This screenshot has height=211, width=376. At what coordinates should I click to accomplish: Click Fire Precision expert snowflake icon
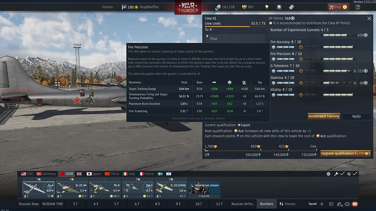coord(273,59)
